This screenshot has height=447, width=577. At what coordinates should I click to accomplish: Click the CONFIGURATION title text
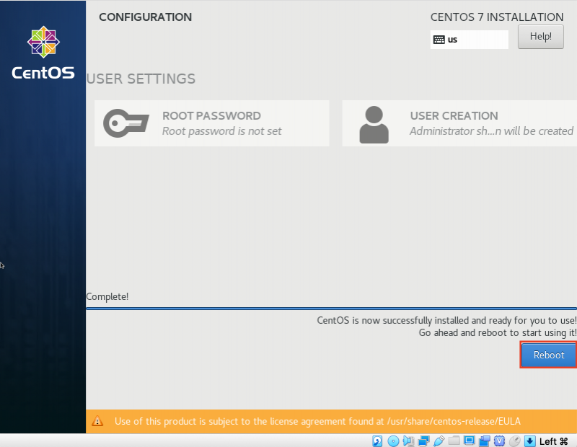pos(146,17)
